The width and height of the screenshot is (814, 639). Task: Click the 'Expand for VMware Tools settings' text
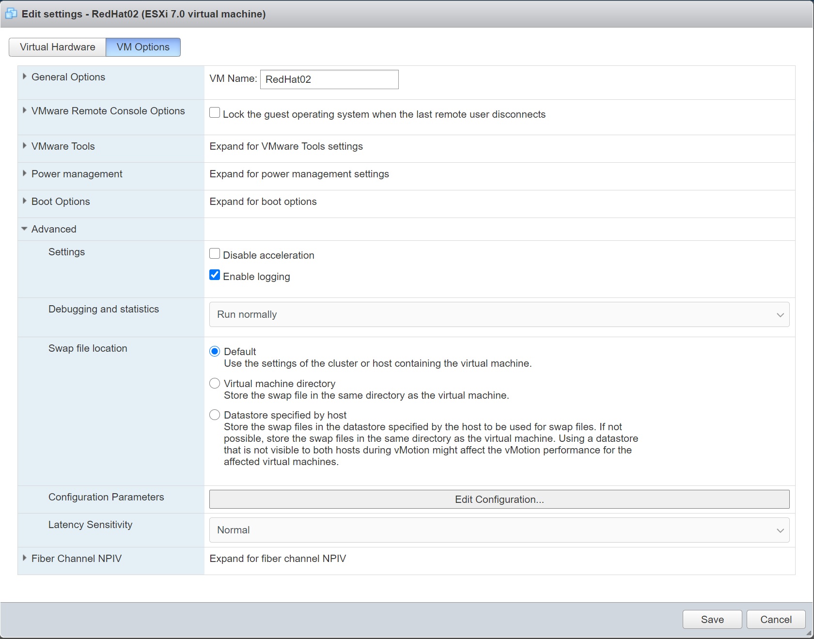(x=286, y=146)
